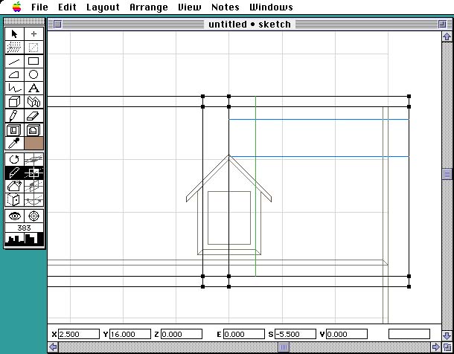454x354 pixels.
Task: Pick the eyedropper tool
Action: pos(14,143)
